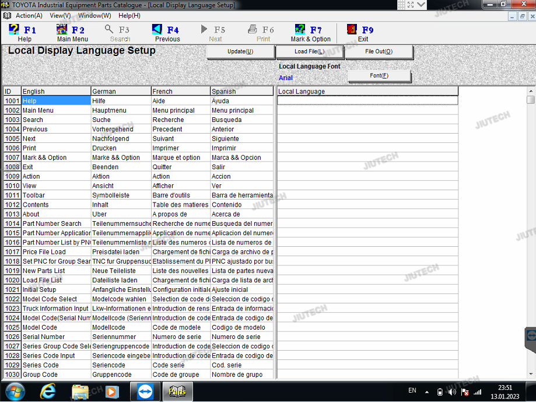
Task: Open F7 Mark & Option
Action: point(310,33)
